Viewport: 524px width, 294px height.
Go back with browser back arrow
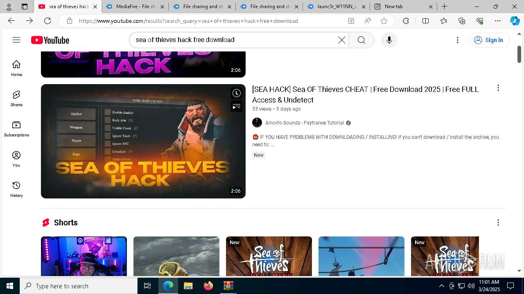(11, 21)
